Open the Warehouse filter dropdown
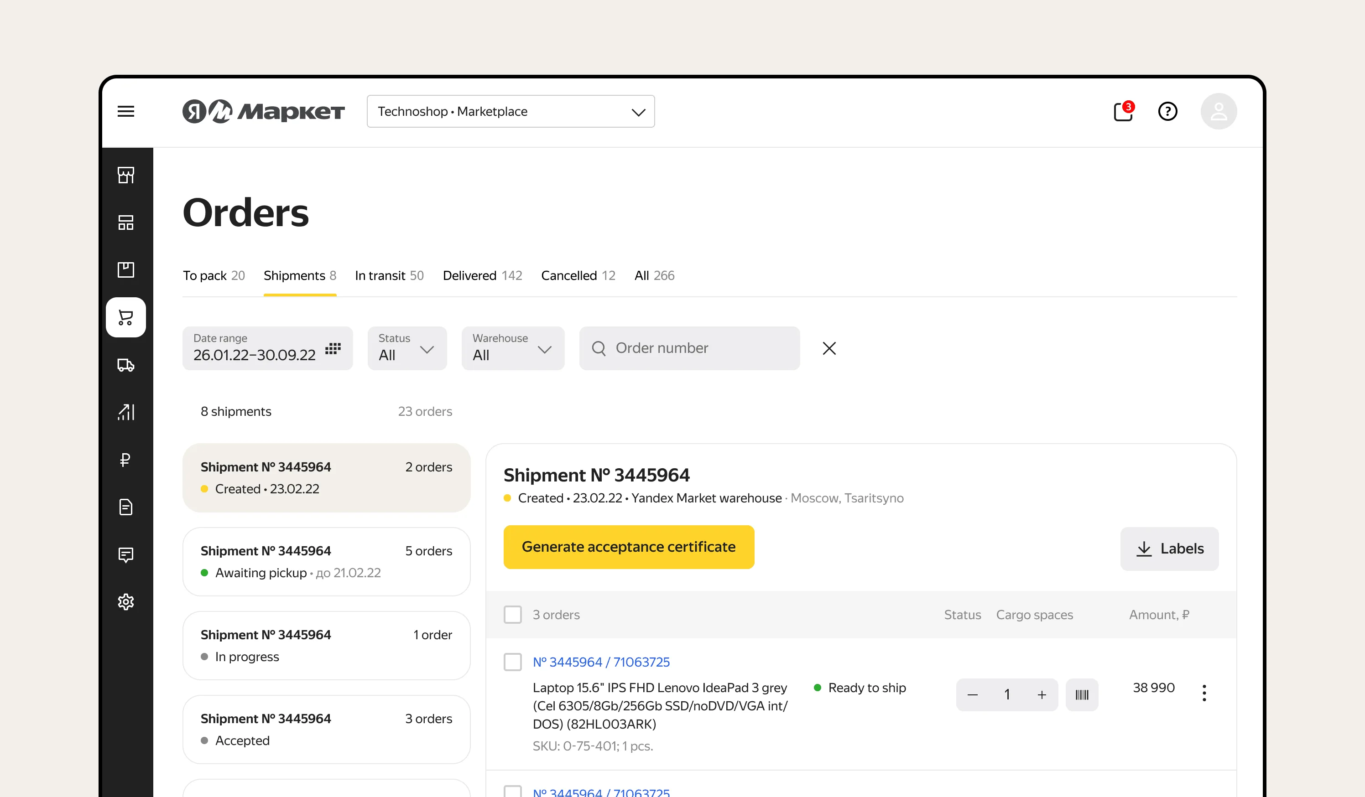Image resolution: width=1365 pixels, height=797 pixels. 512,348
